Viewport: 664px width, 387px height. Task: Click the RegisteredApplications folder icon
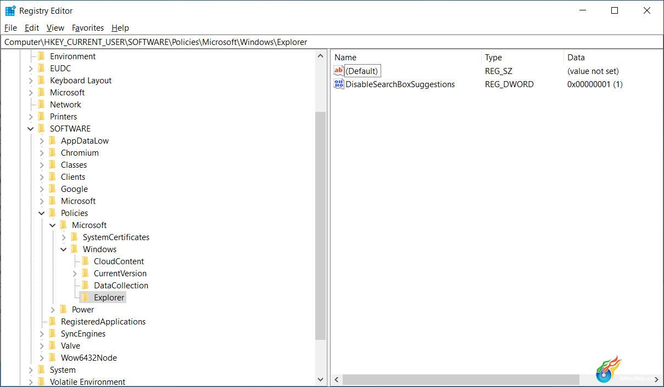tap(52, 321)
